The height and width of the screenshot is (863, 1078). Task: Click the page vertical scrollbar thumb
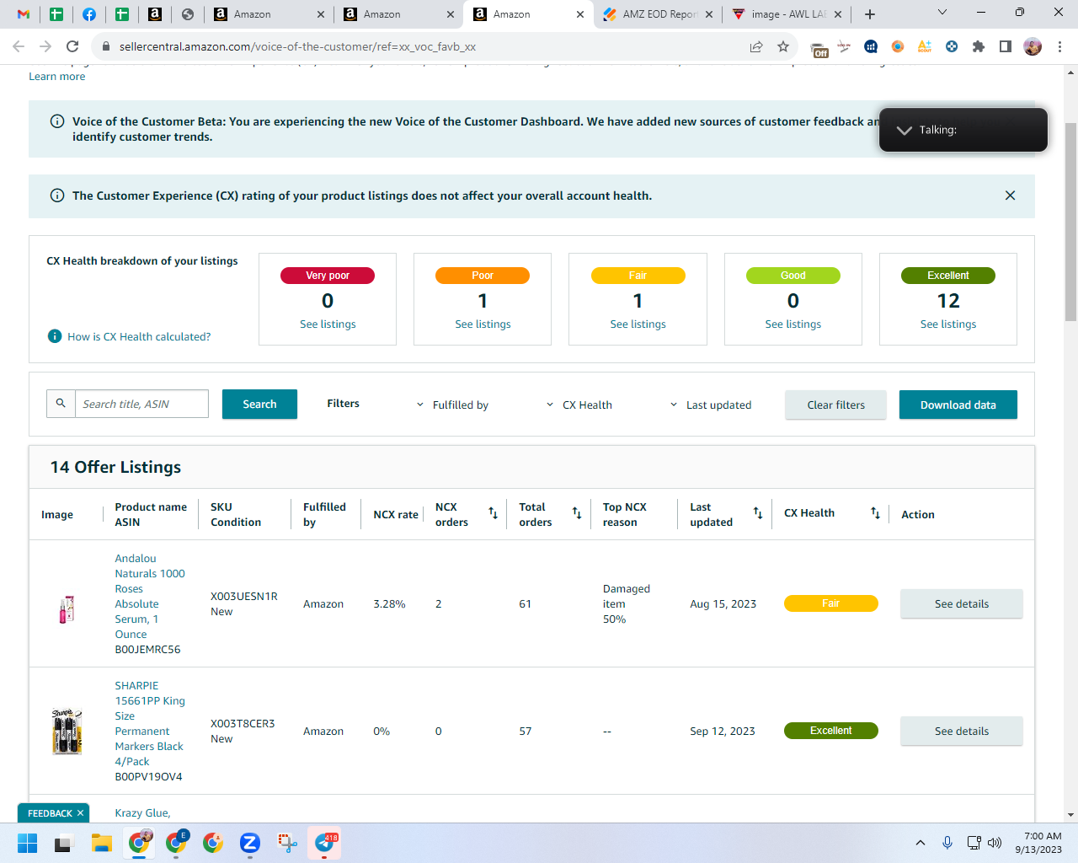(1070, 222)
